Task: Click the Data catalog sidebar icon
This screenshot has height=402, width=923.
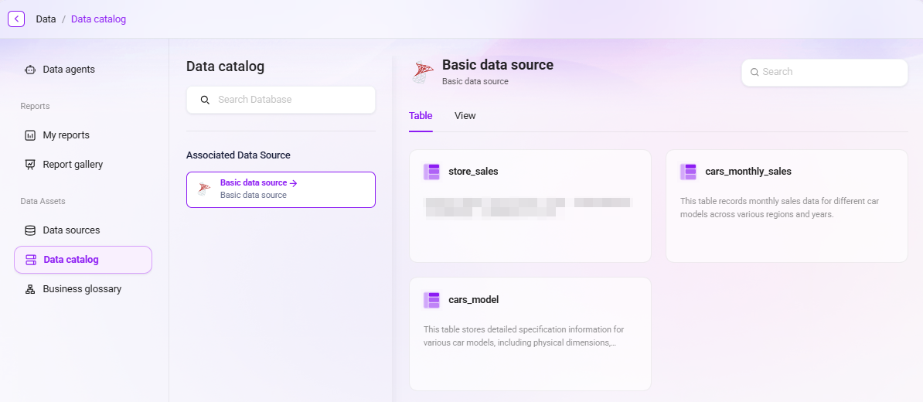Action: pyautogui.click(x=31, y=260)
